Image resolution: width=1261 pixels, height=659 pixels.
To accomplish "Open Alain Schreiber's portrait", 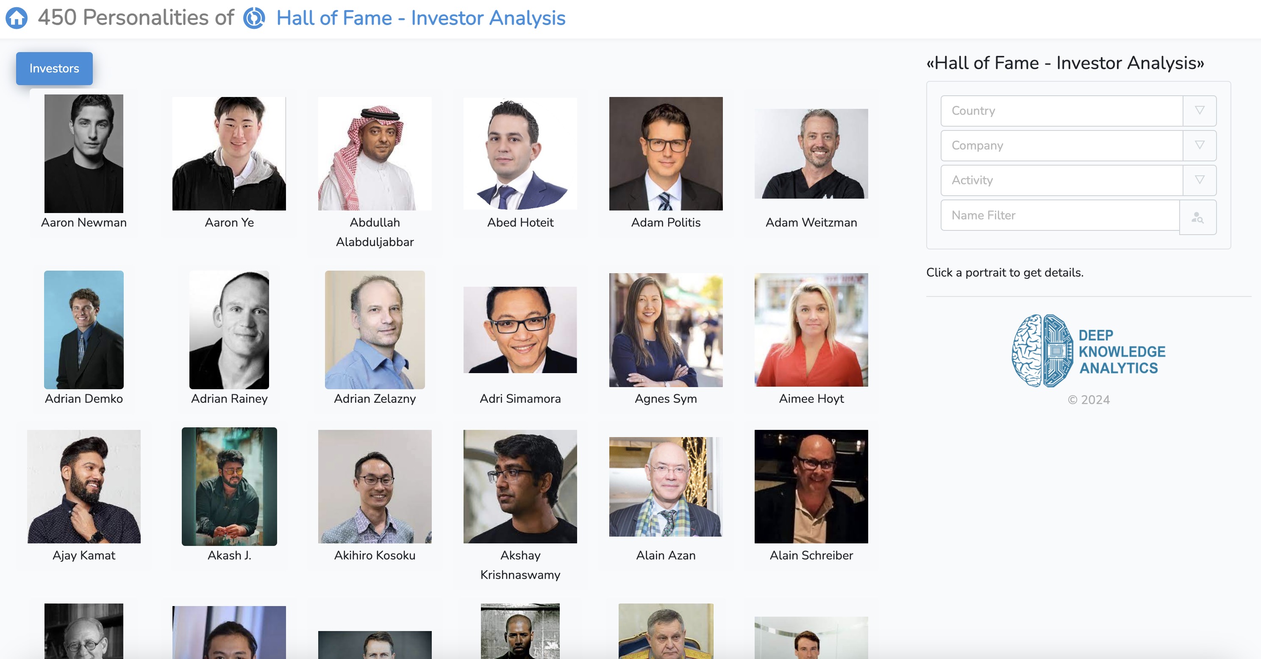I will click(x=811, y=486).
